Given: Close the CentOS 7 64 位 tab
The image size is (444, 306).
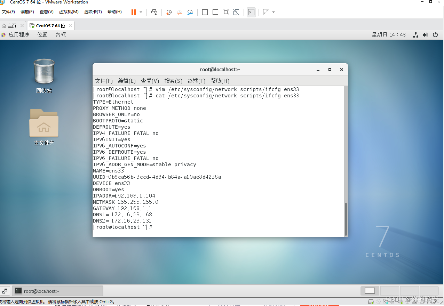Looking at the screenshot, I should 70,26.
